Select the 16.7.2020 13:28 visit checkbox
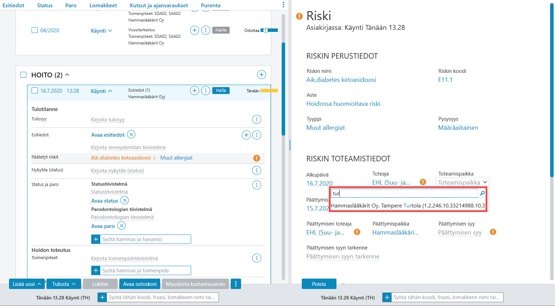Viewport: 555px width, 306px height. 35,91
